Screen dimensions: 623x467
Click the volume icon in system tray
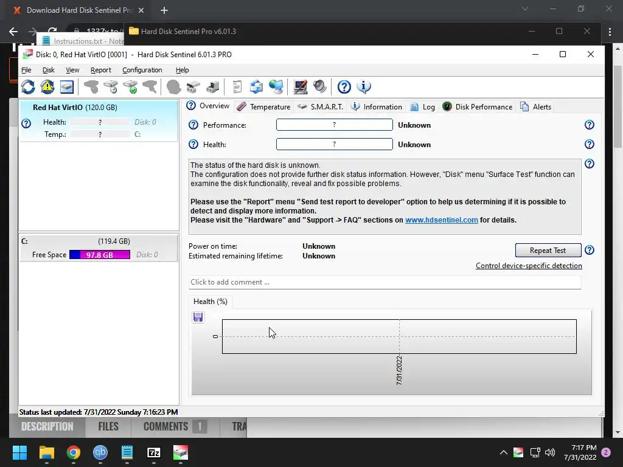550,452
